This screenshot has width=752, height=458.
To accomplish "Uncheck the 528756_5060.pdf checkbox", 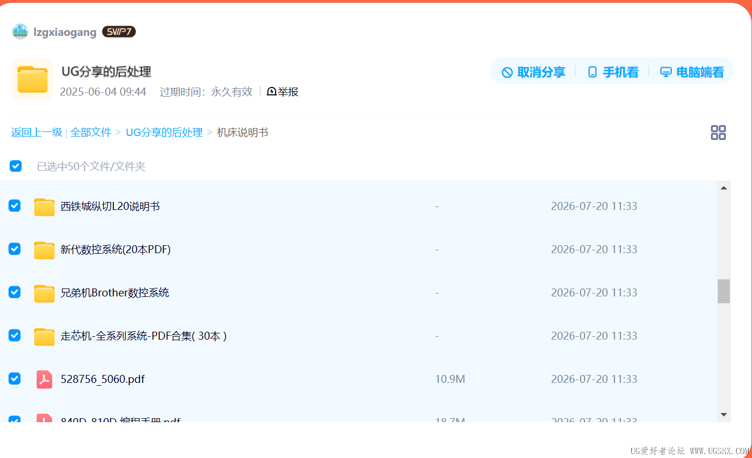I will click(x=15, y=378).
